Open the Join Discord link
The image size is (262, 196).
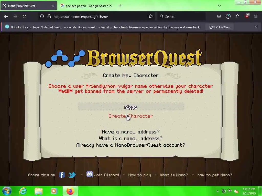pyautogui.click(x=106, y=175)
